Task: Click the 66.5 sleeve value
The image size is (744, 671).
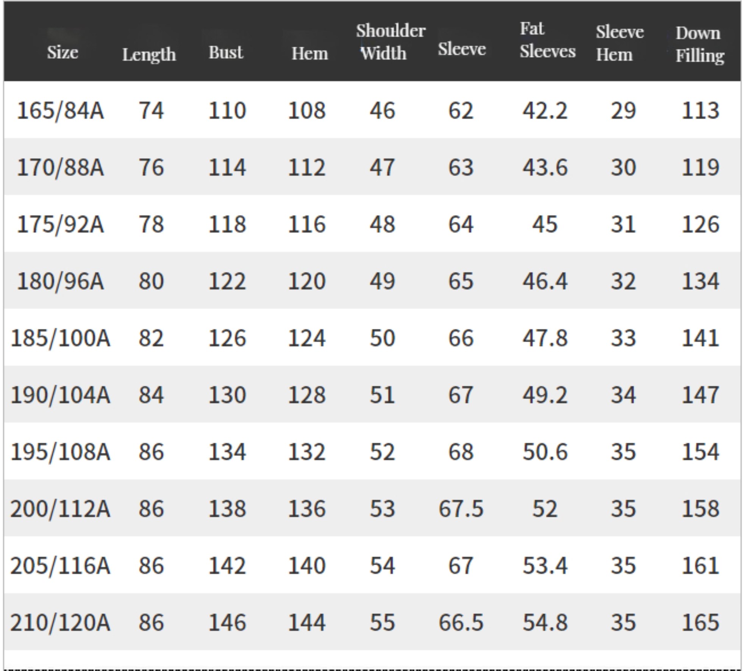Action: 461,622
